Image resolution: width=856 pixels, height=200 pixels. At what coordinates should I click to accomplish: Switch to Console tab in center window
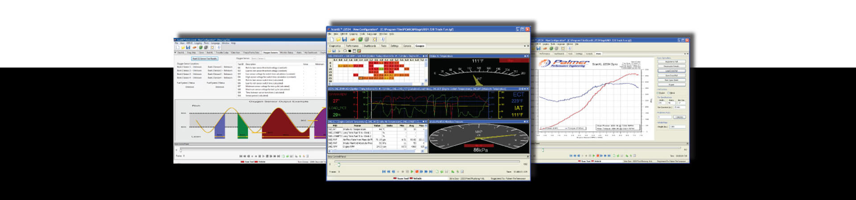[407, 46]
